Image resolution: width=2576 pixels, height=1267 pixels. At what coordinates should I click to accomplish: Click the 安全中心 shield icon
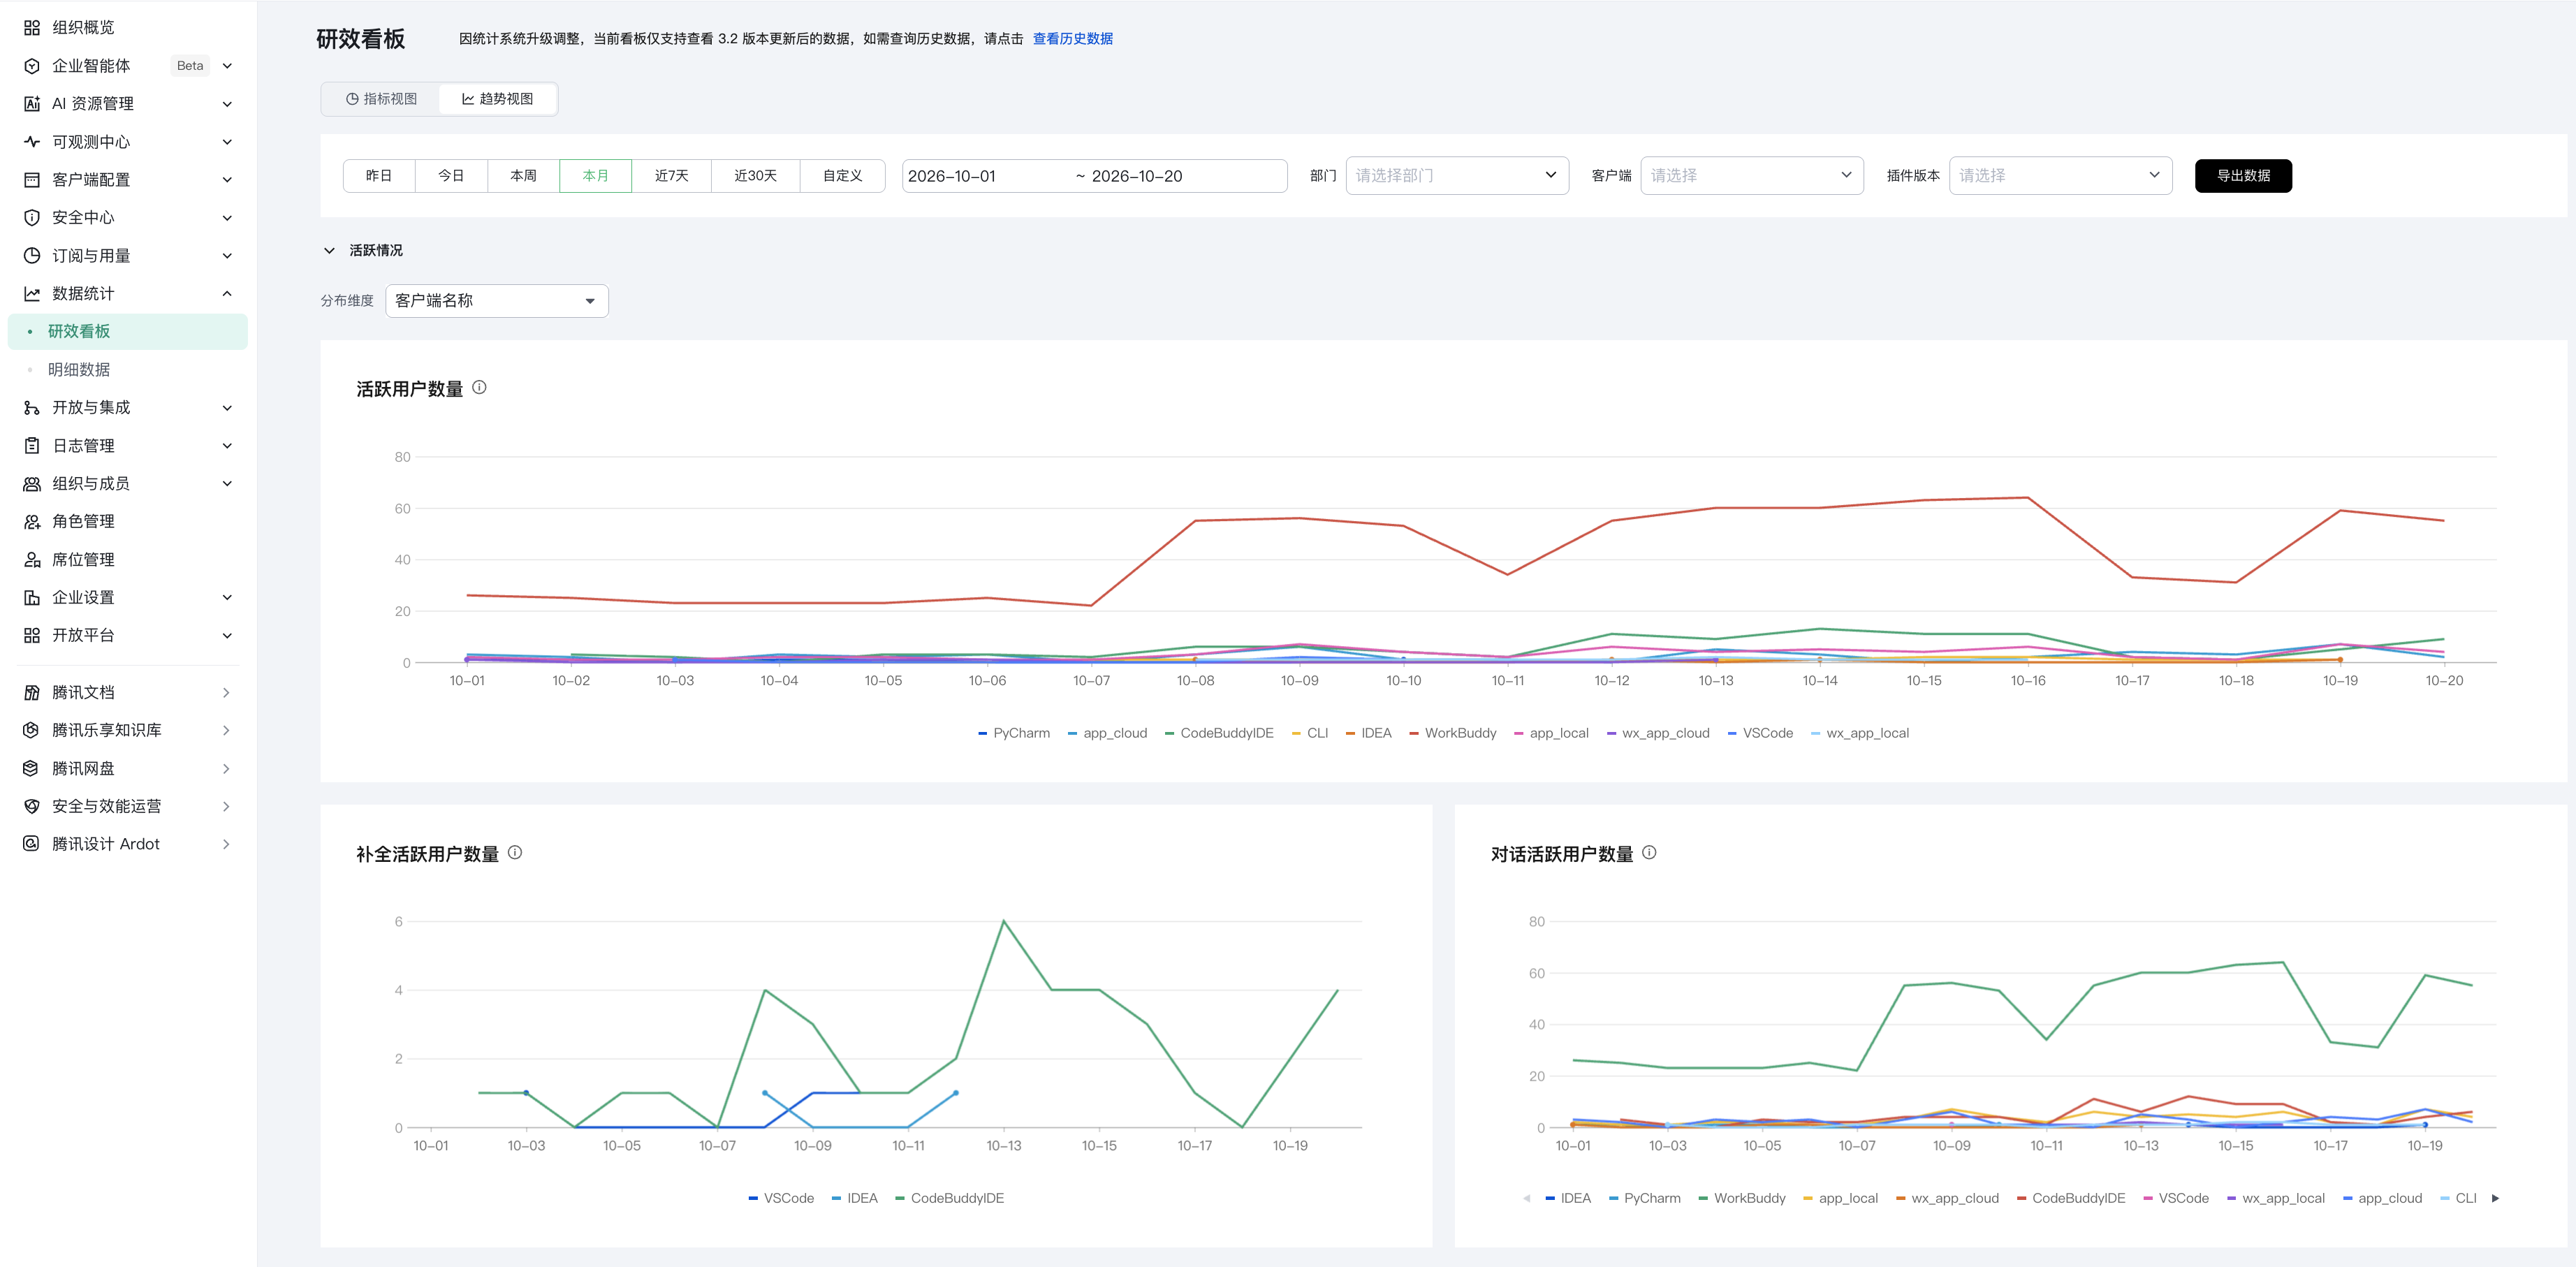click(x=32, y=218)
